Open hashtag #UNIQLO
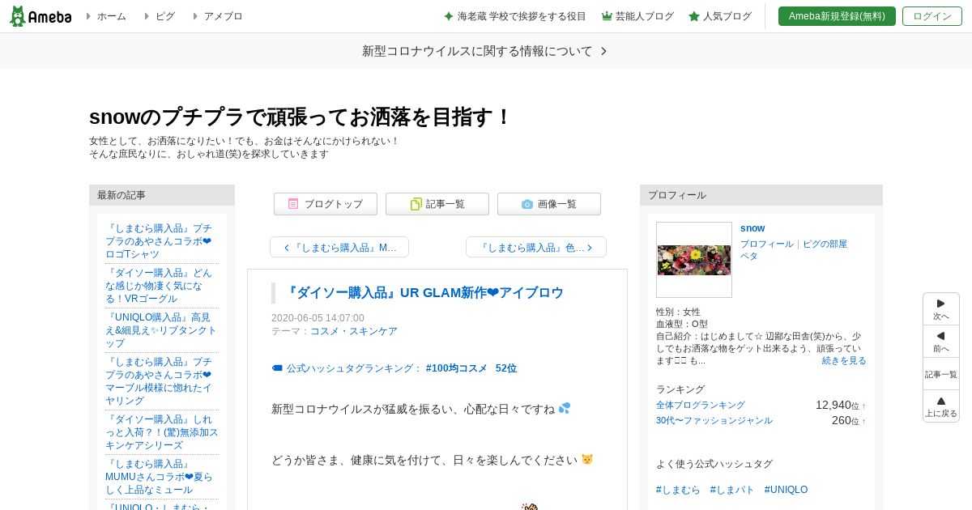The height and width of the screenshot is (510, 972). tap(786, 490)
